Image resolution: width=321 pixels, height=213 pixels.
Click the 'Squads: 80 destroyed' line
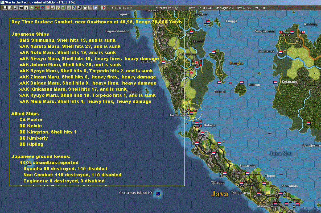coord(65,169)
